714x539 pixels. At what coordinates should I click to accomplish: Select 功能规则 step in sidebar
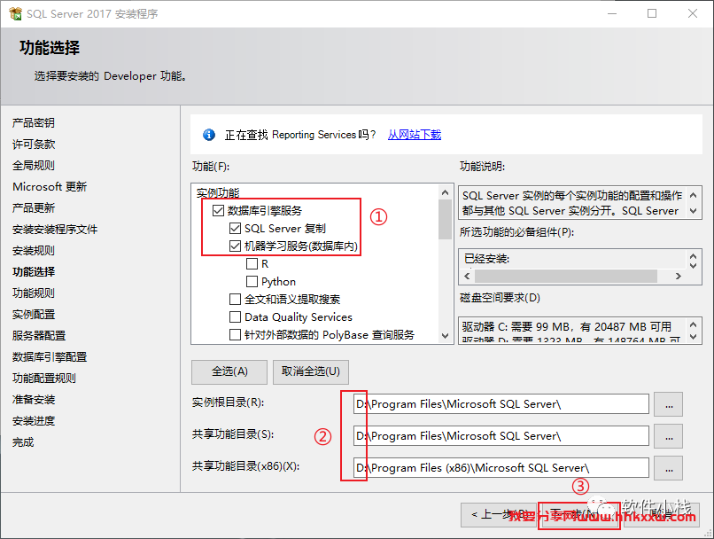coord(34,293)
